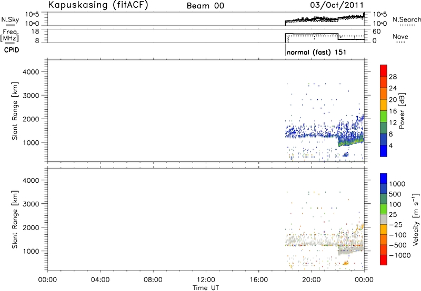Image resolution: width=421 pixels, height=291 pixels.
Task: Select the bright blue bottom Power color bar segment
Action: pos(384,151)
